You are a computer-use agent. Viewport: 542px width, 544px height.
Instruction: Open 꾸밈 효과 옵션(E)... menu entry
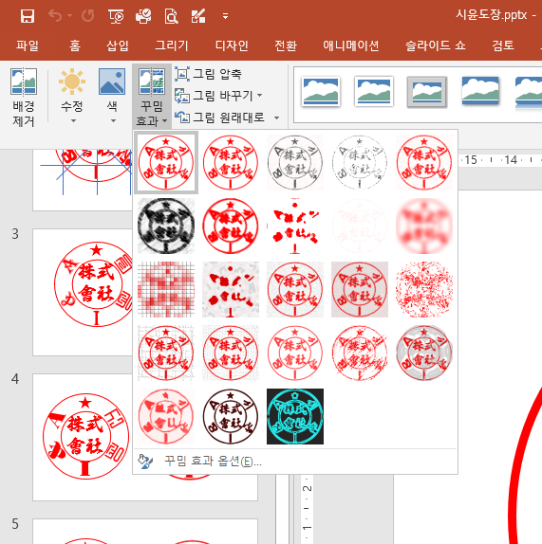coord(295,462)
